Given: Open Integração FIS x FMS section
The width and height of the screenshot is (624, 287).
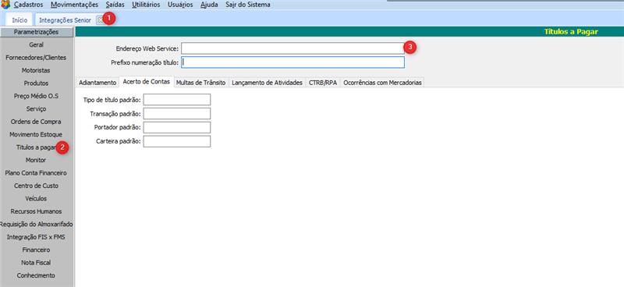Looking at the screenshot, I should [36, 237].
